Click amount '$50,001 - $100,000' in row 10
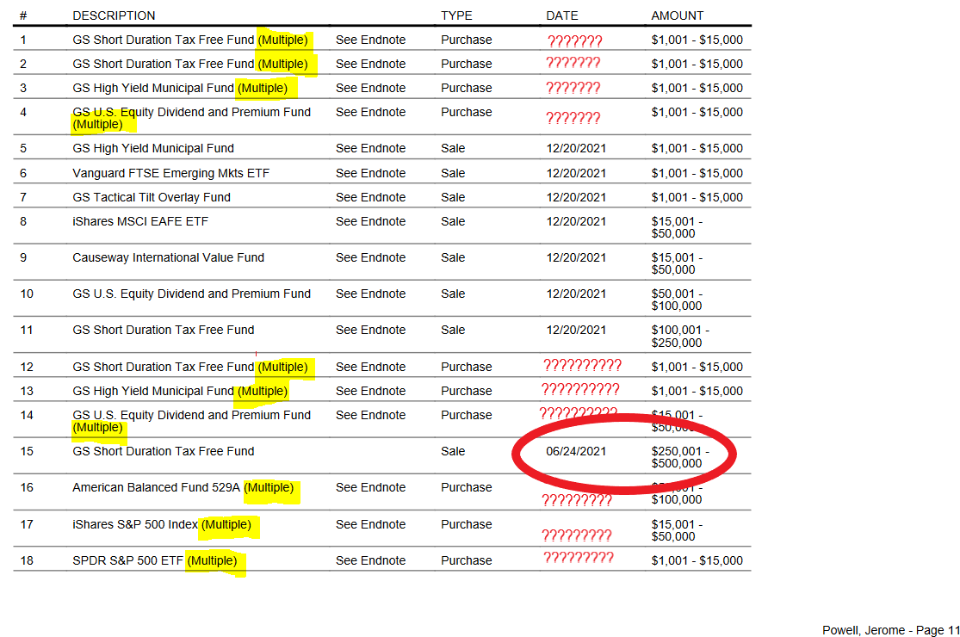The height and width of the screenshot is (637, 960). pos(677,300)
